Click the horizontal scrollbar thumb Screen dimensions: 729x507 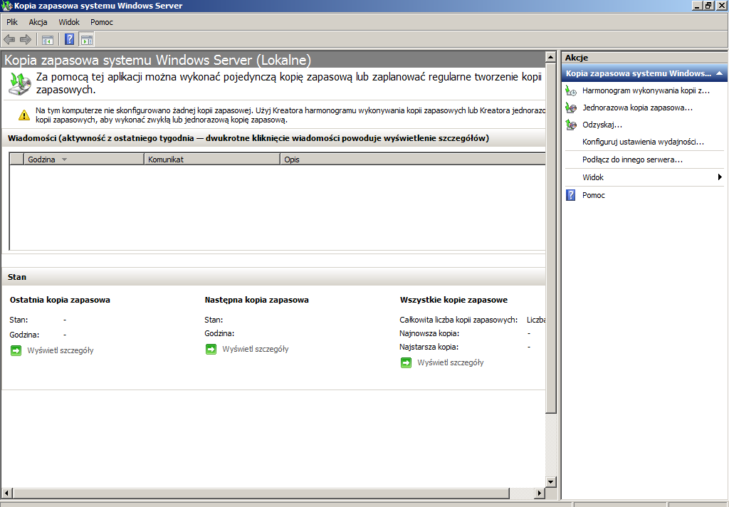(261, 493)
